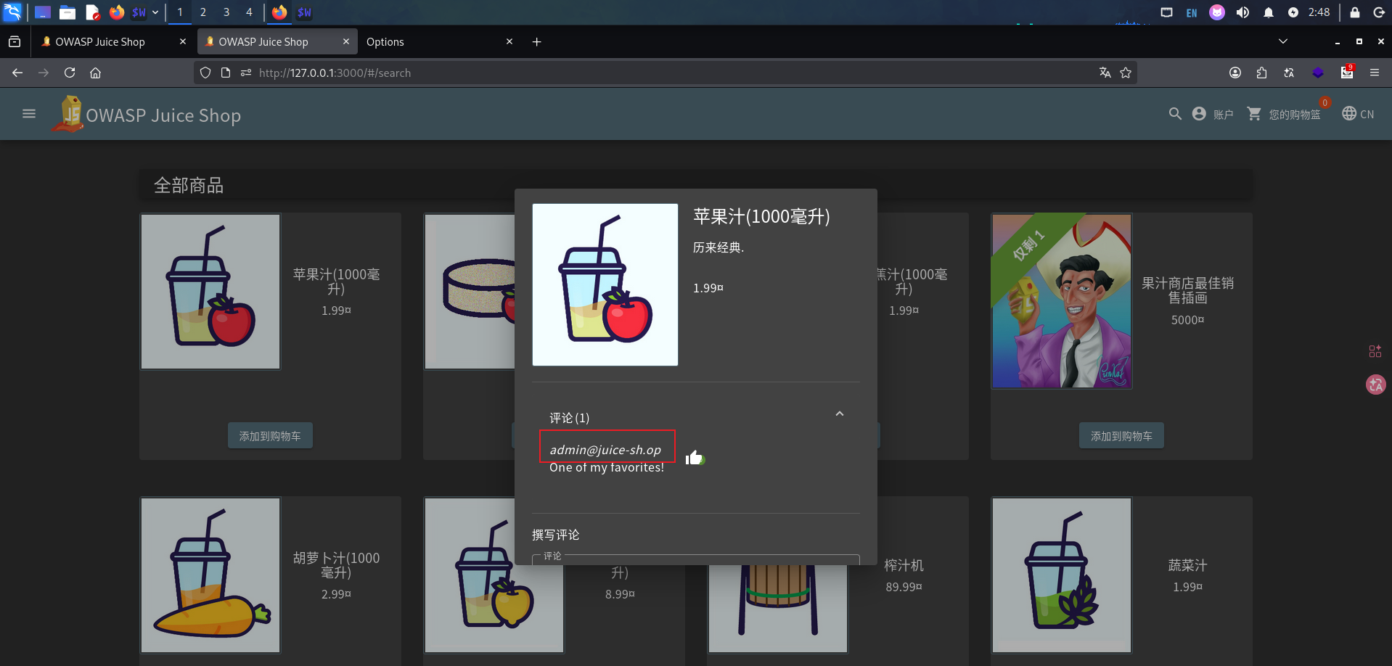Open the 账户 account menu
The height and width of the screenshot is (666, 1392).
point(1213,114)
